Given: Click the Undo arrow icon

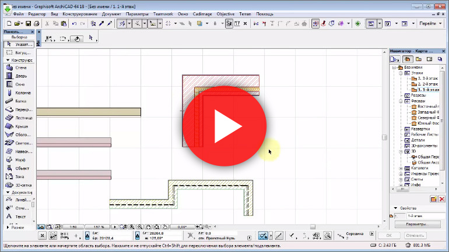Looking at the screenshot, I should pyautogui.click(x=74, y=23).
